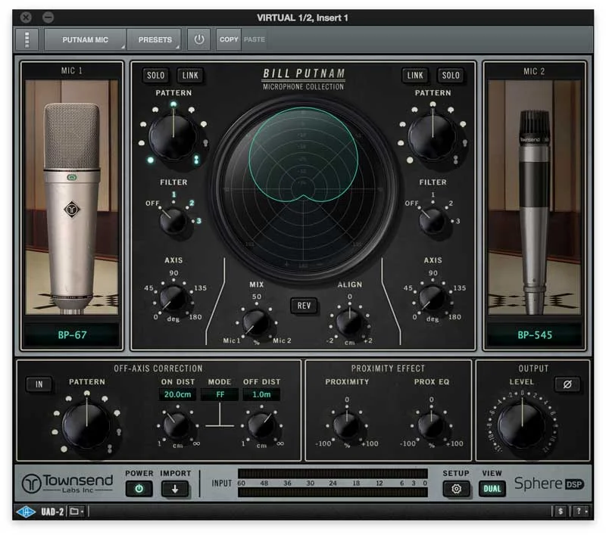Toggle LINK on the Mic 2 side
Viewport: 606px width, 535px height.
click(415, 75)
